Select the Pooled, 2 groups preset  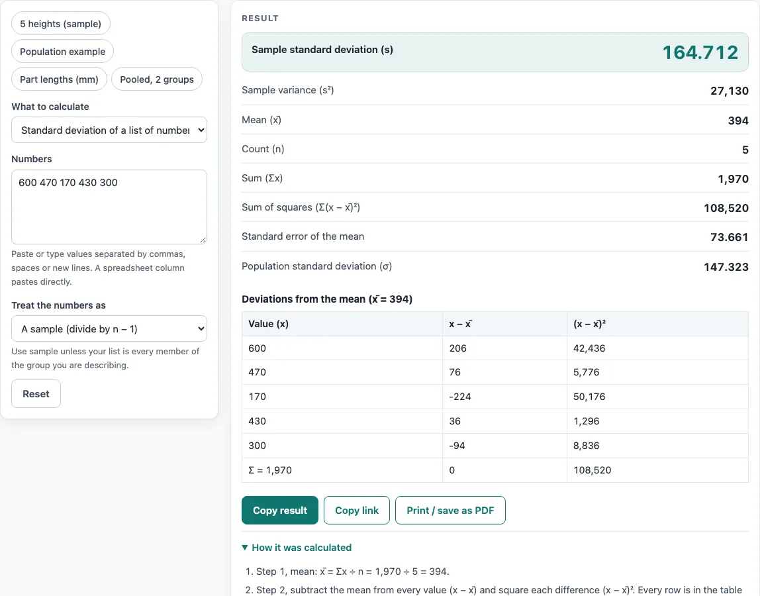click(156, 79)
